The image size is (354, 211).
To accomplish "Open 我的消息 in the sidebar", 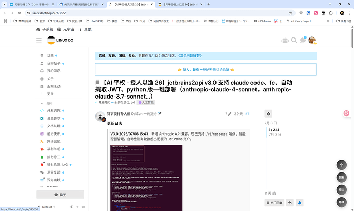I will pos(53,71).
